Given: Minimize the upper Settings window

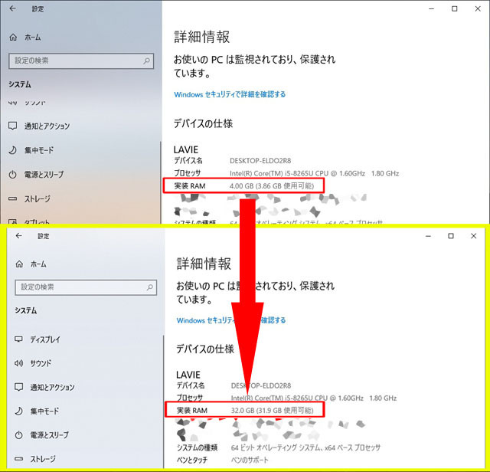Looking at the screenshot, I should [x=432, y=8].
